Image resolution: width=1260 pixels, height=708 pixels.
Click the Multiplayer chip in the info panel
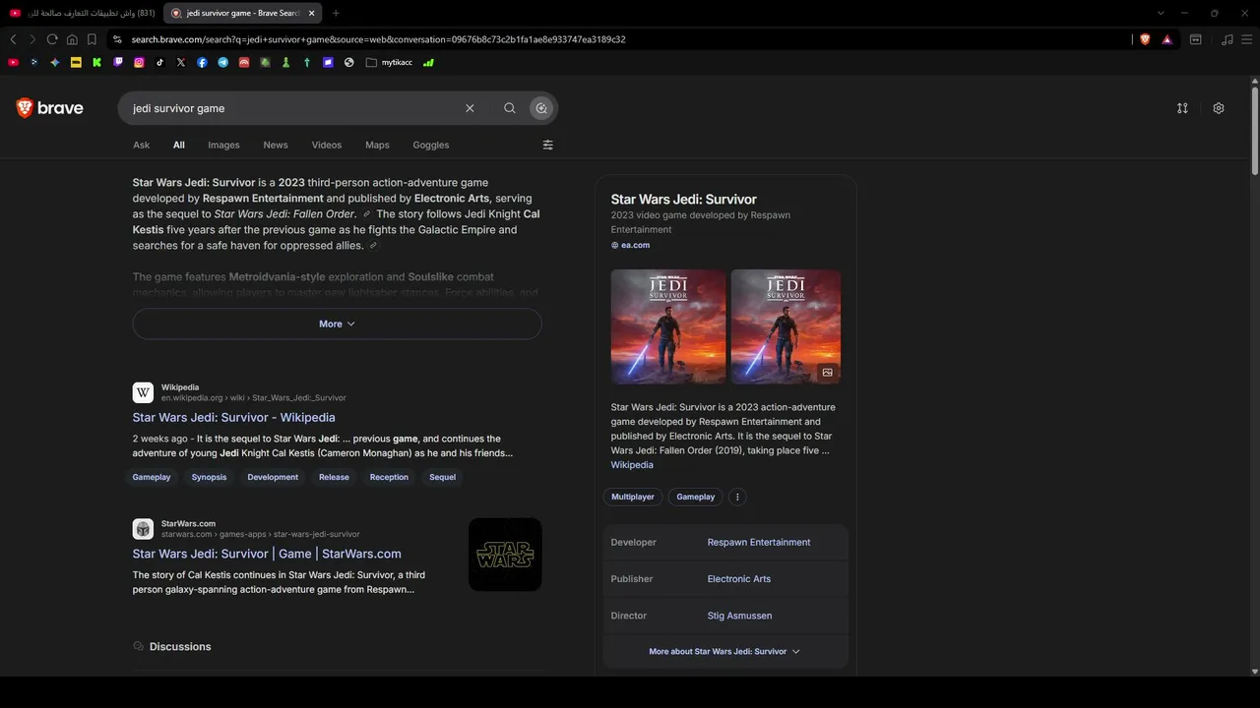[633, 497]
